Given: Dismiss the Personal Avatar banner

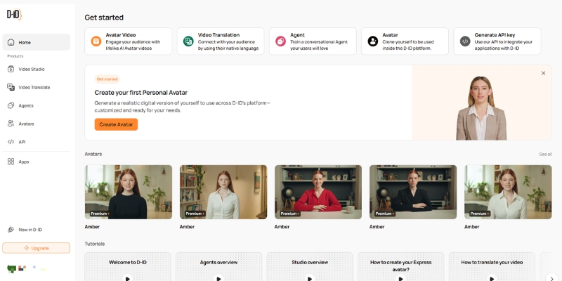Looking at the screenshot, I should coord(543,73).
